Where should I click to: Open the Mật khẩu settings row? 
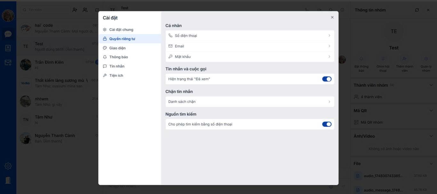click(x=250, y=57)
